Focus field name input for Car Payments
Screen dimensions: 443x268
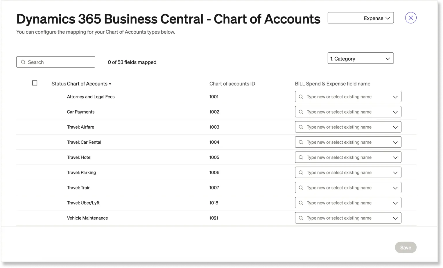[x=348, y=112]
